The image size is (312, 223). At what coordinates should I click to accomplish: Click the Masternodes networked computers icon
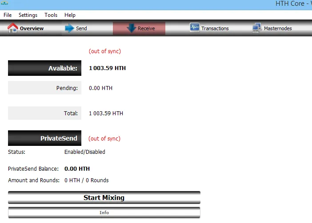click(257, 28)
